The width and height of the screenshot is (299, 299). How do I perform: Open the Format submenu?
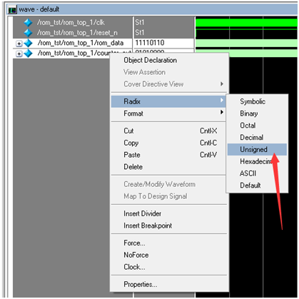[168, 113]
